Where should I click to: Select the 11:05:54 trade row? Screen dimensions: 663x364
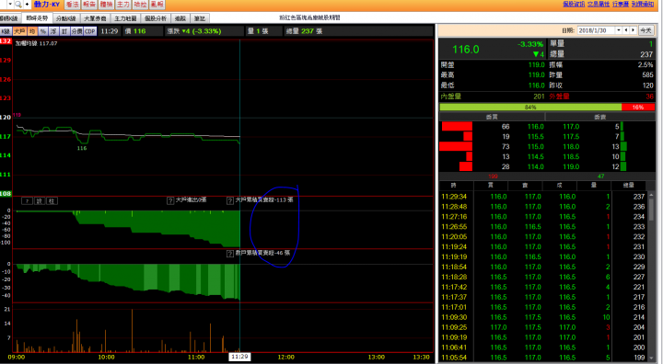click(543, 358)
